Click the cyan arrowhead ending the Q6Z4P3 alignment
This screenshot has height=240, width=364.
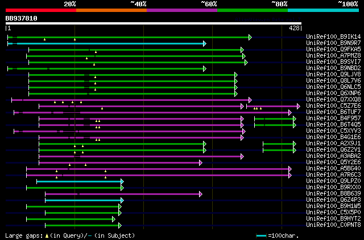(122, 201)
